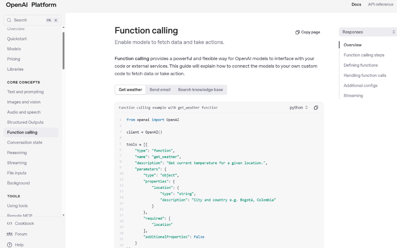This screenshot has width=397, height=248.
Task: Click the code block title caption
Action: point(168,108)
